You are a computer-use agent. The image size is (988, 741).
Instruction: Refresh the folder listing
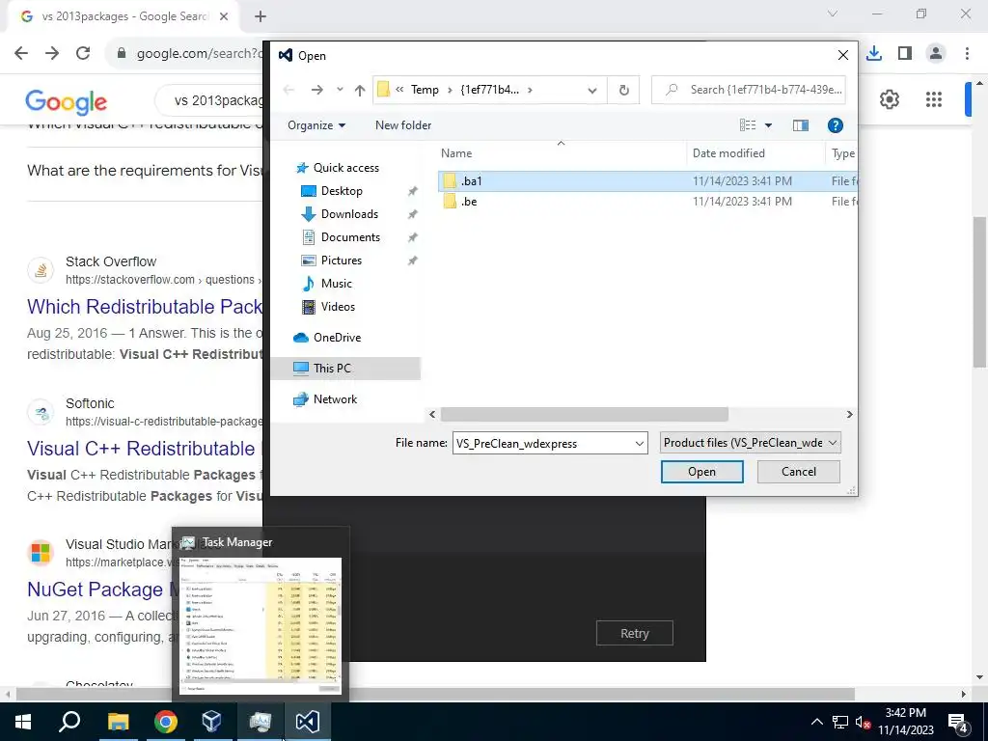pyautogui.click(x=624, y=90)
